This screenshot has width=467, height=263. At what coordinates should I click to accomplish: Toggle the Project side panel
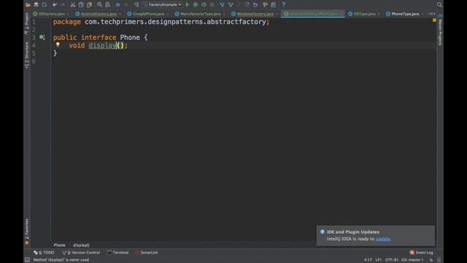(x=27, y=23)
